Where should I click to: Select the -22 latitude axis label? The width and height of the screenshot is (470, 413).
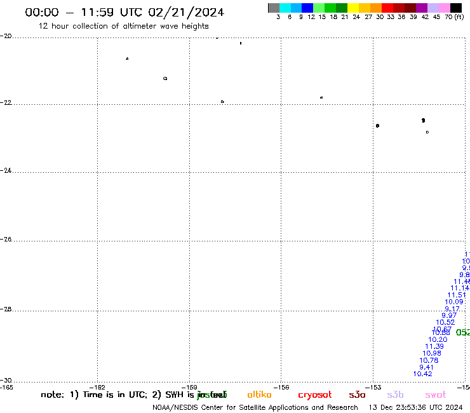click(x=6, y=102)
